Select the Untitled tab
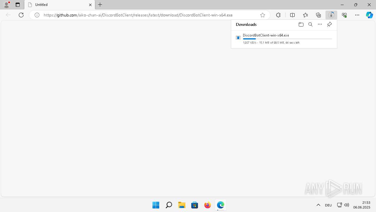This screenshot has height=212, width=376. 60,5
